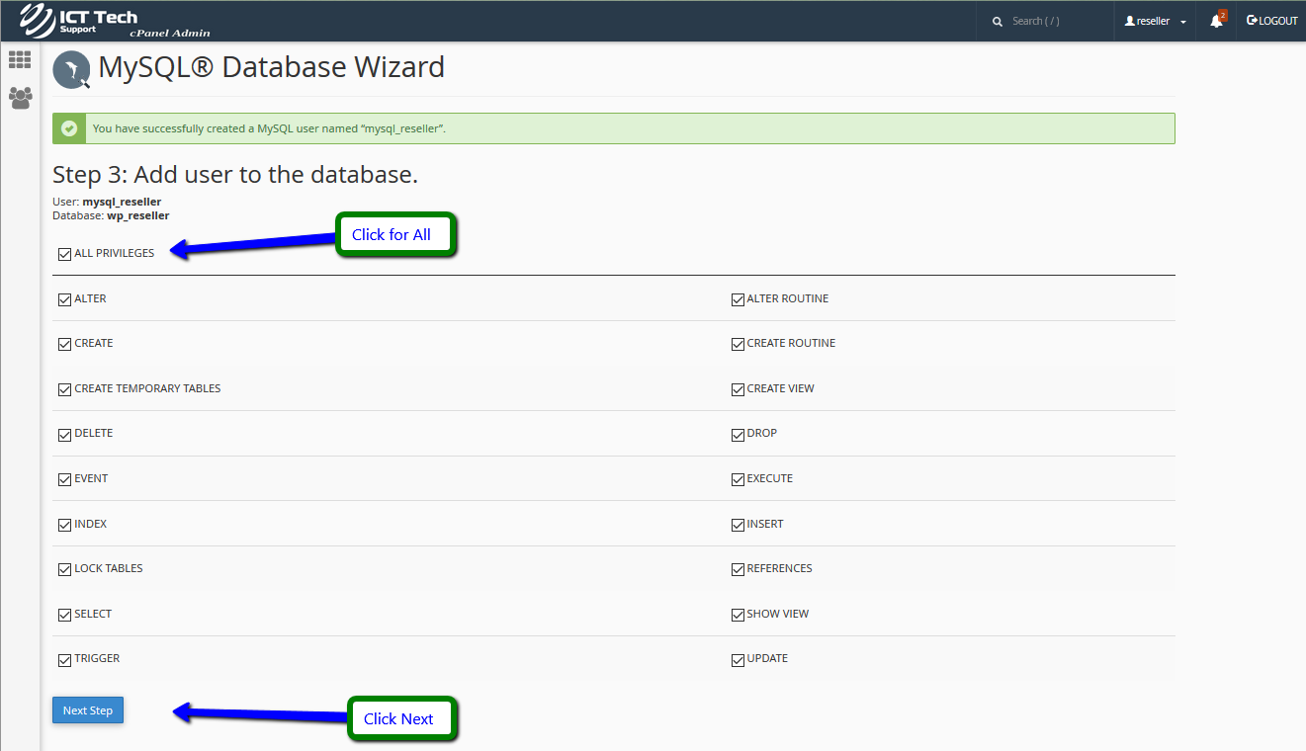
Task: Open the apps grid icon in sidebar
Action: point(20,60)
